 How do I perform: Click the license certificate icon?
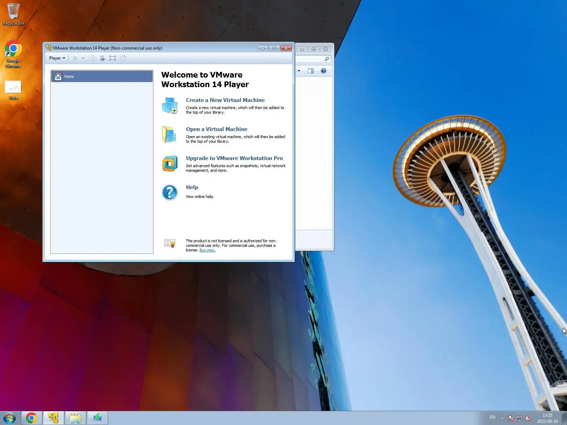click(170, 243)
